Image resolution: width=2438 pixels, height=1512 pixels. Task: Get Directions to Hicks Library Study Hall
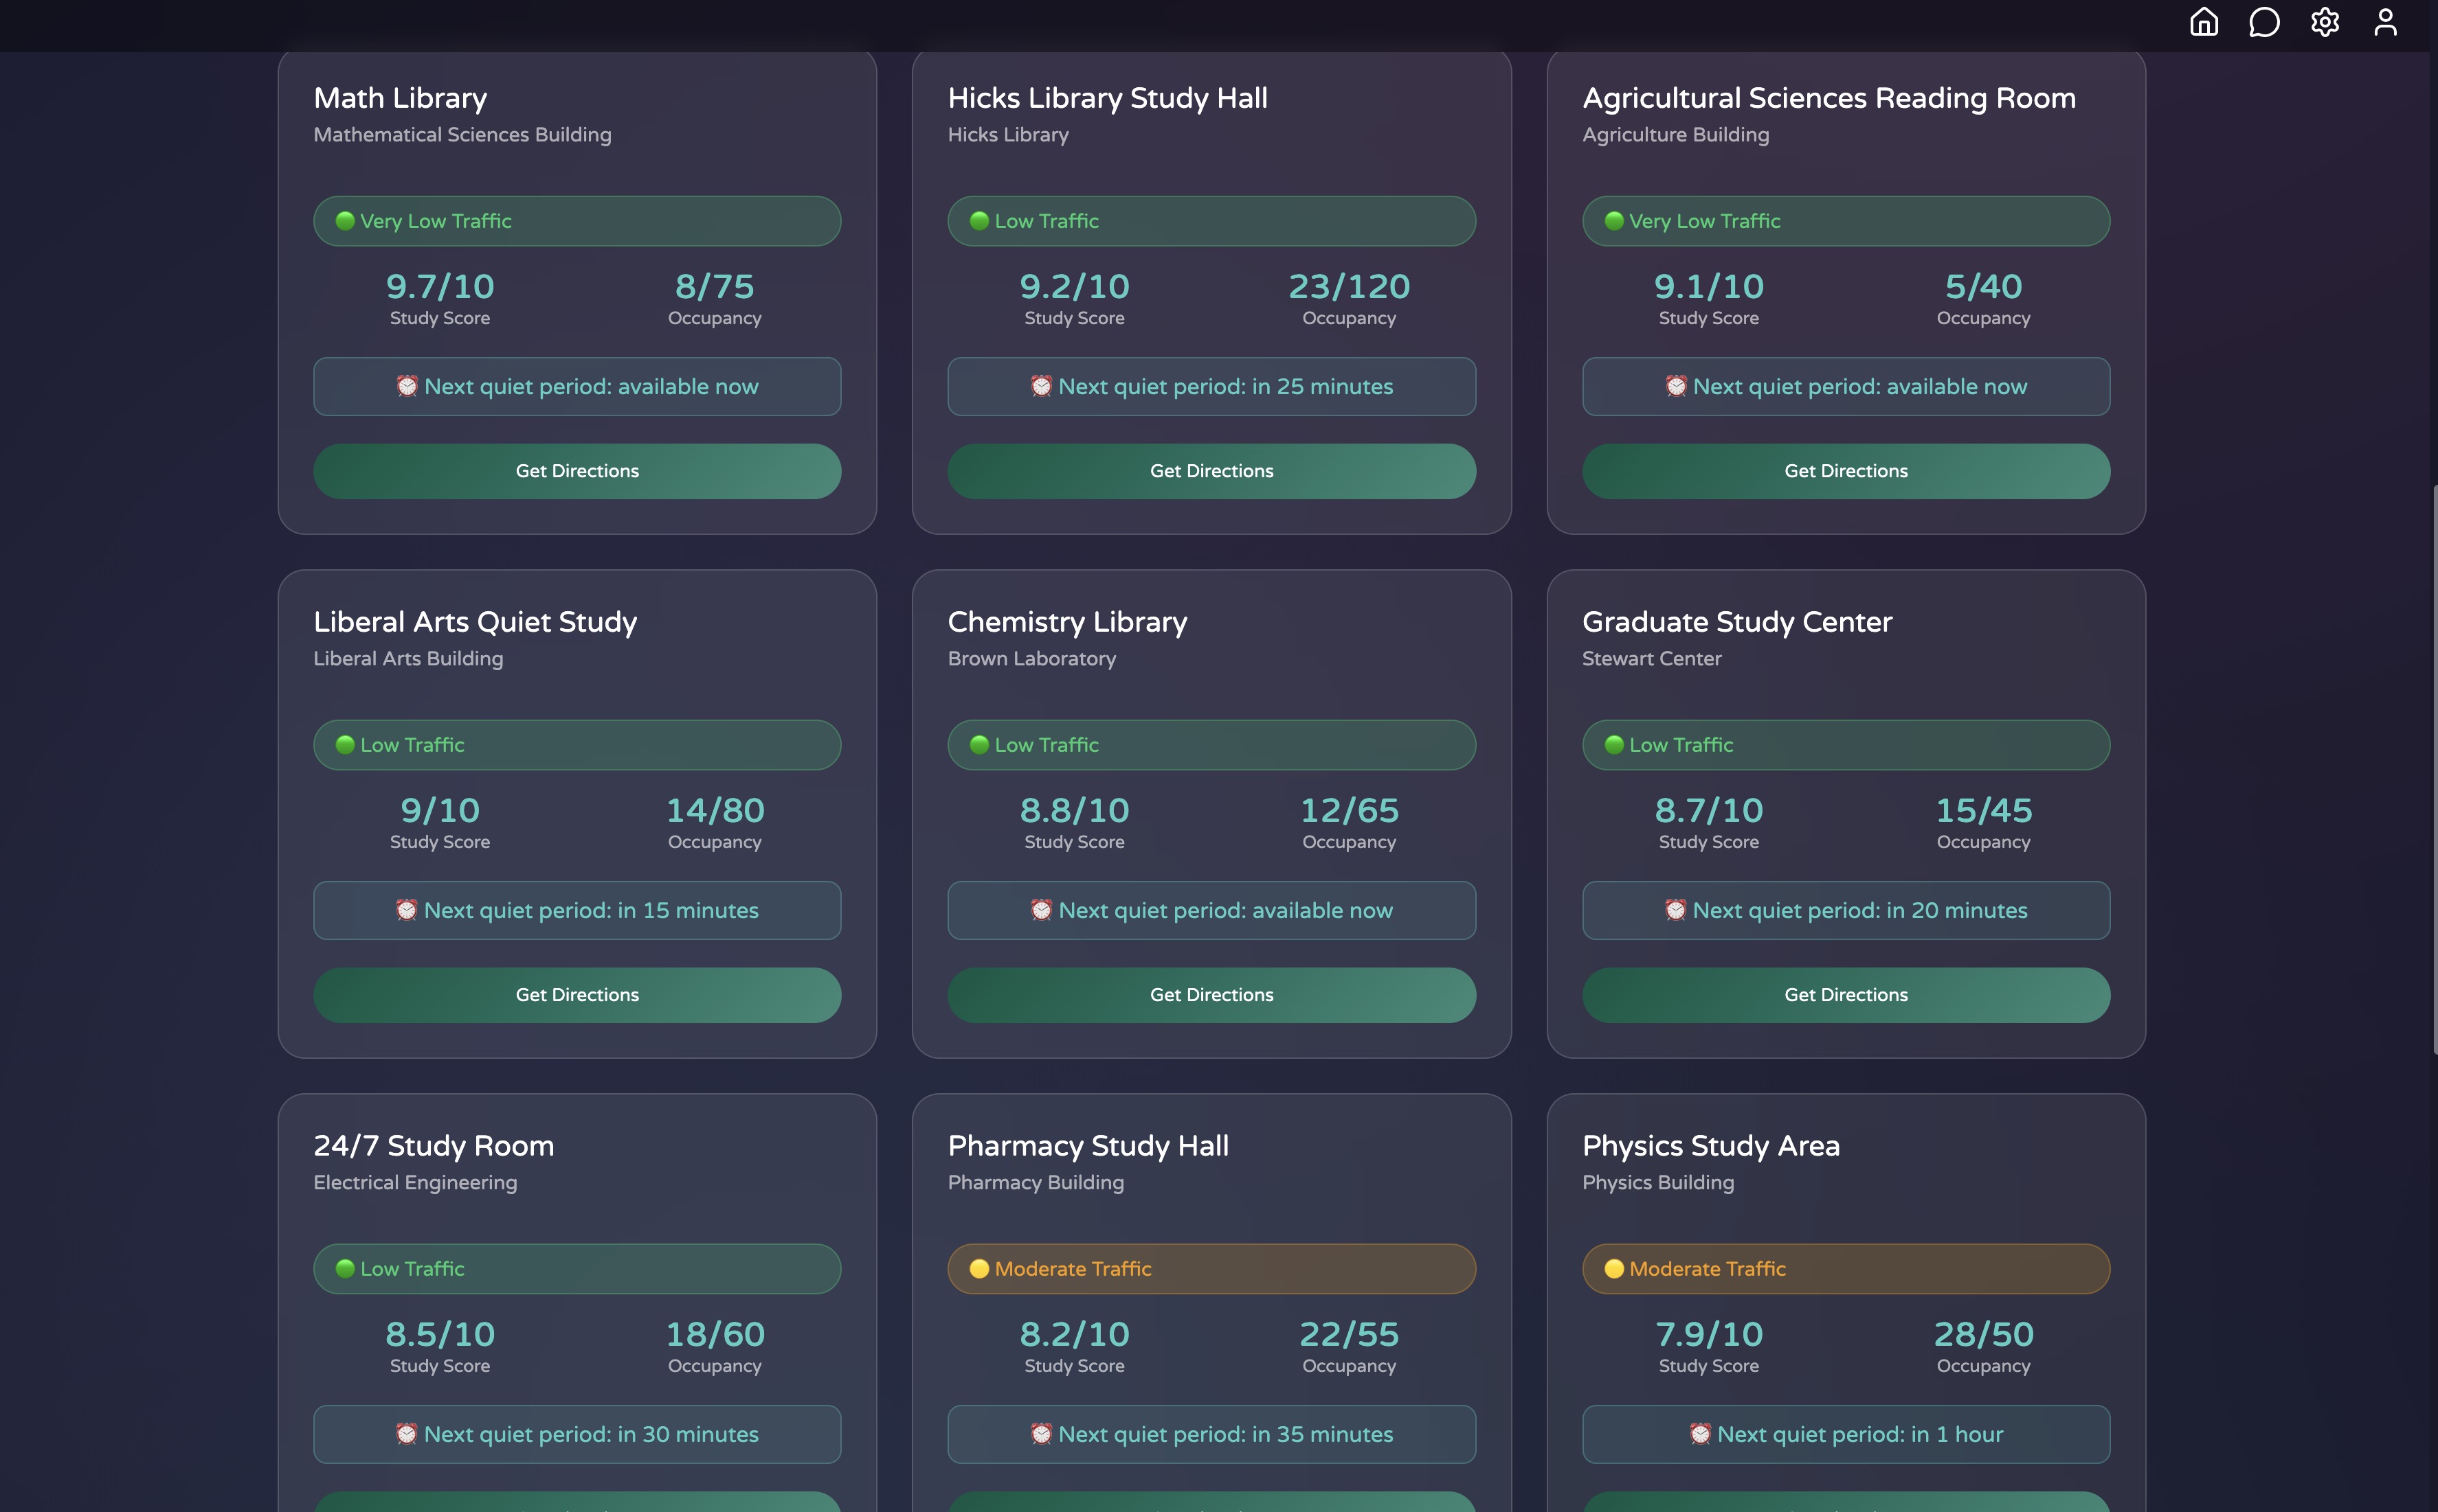point(1211,471)
